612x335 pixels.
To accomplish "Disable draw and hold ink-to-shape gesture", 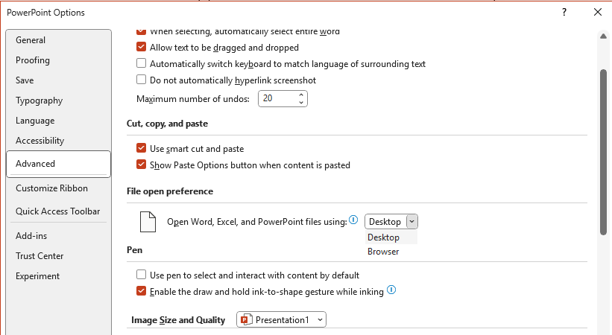I will tap(142, 291).
